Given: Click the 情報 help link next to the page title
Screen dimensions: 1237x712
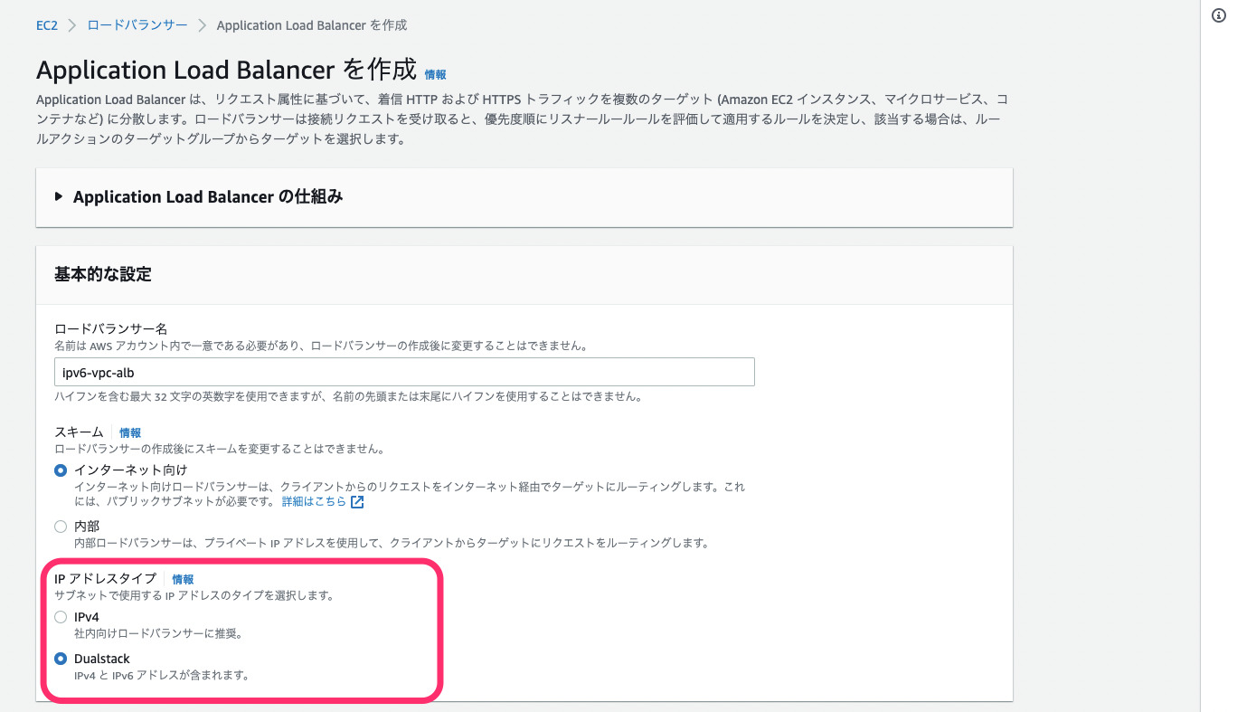Looking at the screenshot, I should pyautogui.click(x=433, y=75).
